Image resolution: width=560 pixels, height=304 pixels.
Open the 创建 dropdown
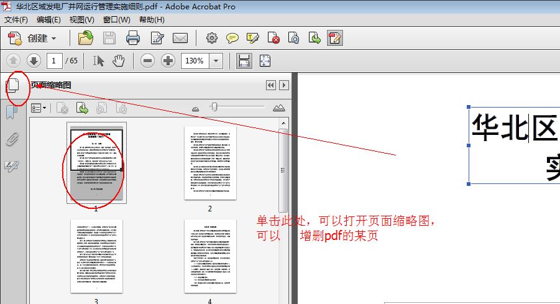(x=33, y=39)
